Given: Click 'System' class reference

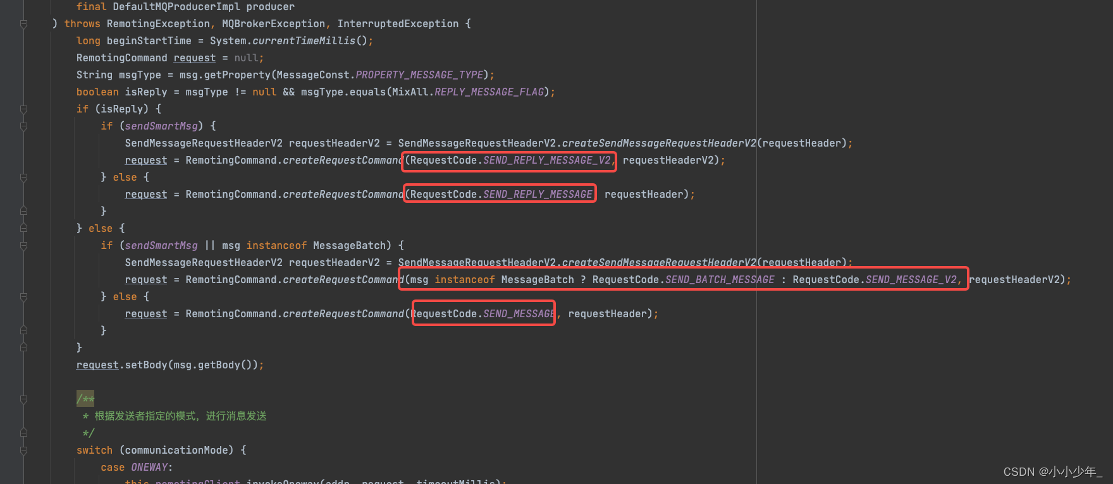Looking at the screenshot, I should click(228, 41).
